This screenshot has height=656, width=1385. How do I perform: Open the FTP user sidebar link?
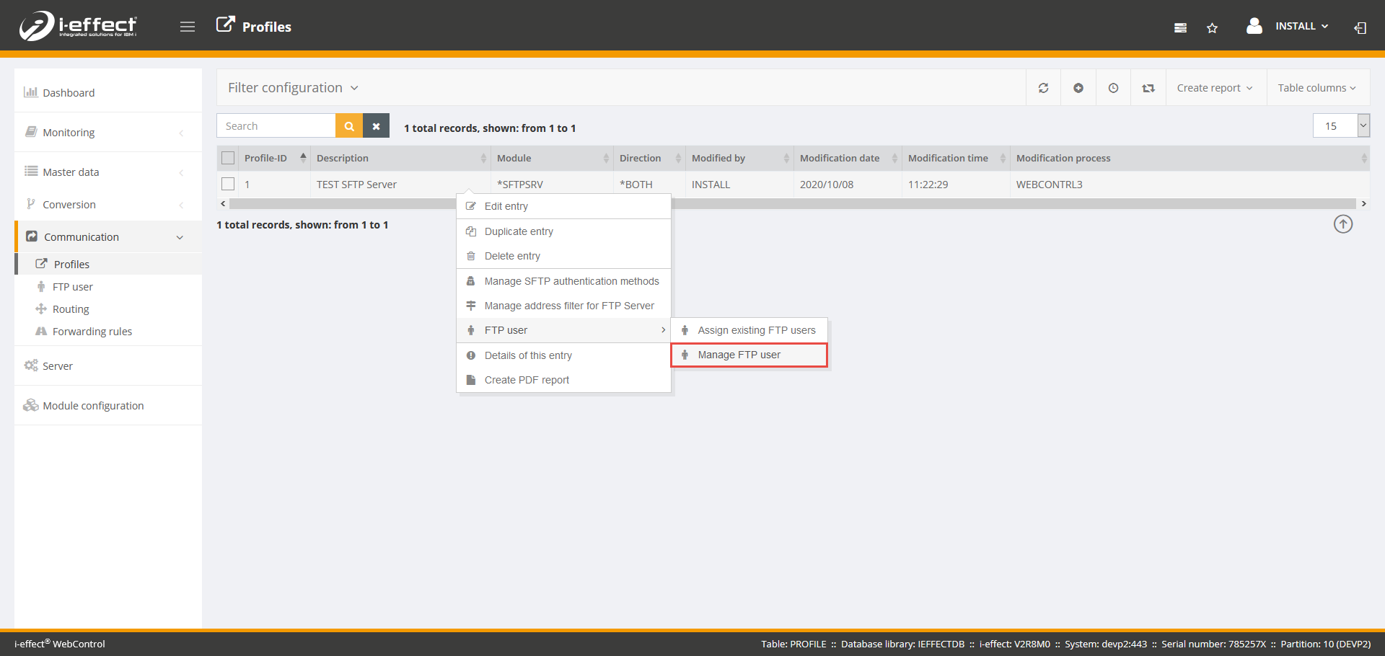(x=73, y=287)
